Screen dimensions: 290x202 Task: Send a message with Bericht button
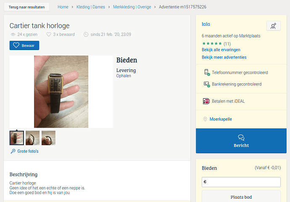click(241, 141)
